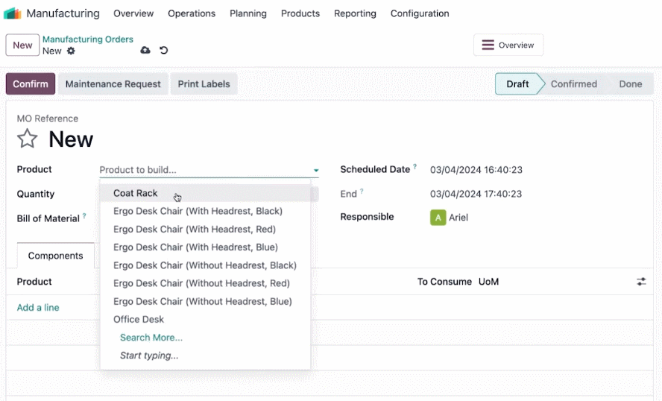
Task: Select Office Desk from the dropdown
Action: (x=205, y=320)
